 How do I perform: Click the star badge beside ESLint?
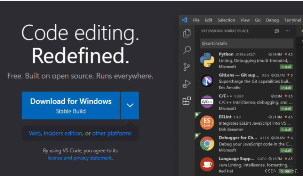(x=197, y=114)
